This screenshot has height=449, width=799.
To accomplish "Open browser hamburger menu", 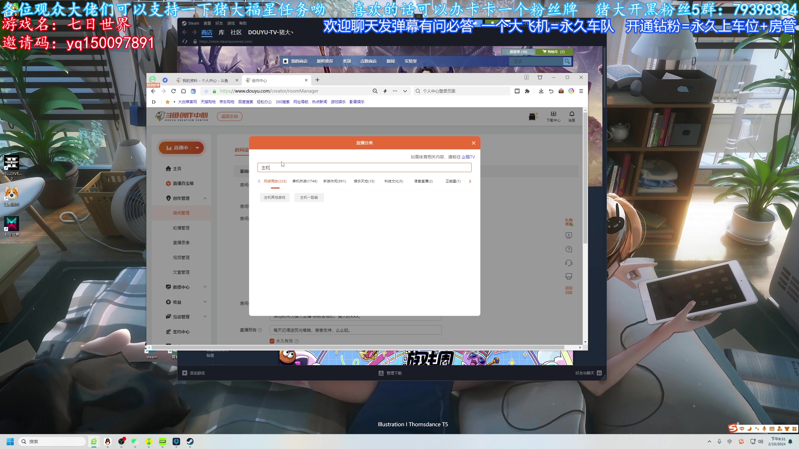I will click(x=581, y=91).
